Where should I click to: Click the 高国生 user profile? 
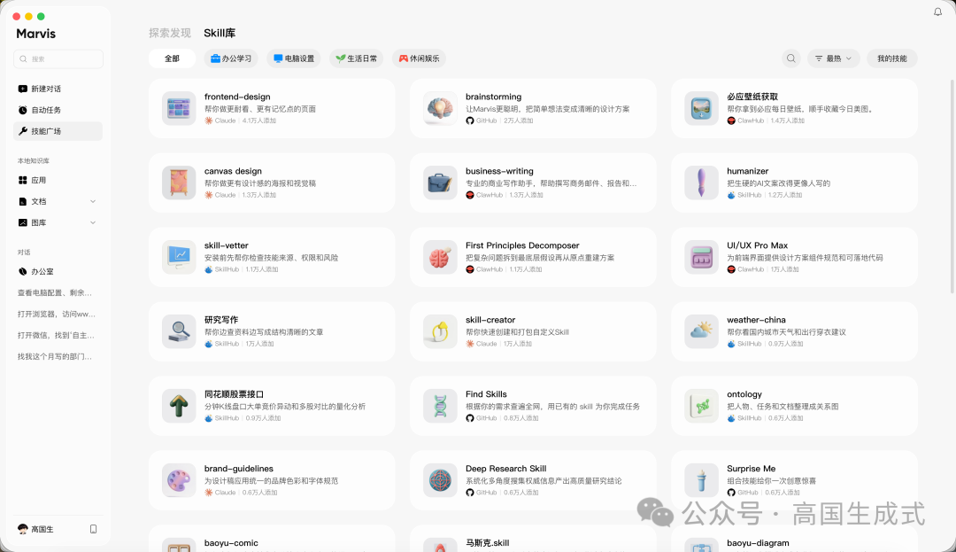pos(36,530)
